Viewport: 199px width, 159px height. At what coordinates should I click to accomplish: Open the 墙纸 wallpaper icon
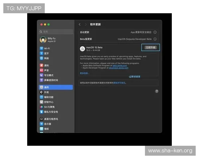[x=41, y=129]
